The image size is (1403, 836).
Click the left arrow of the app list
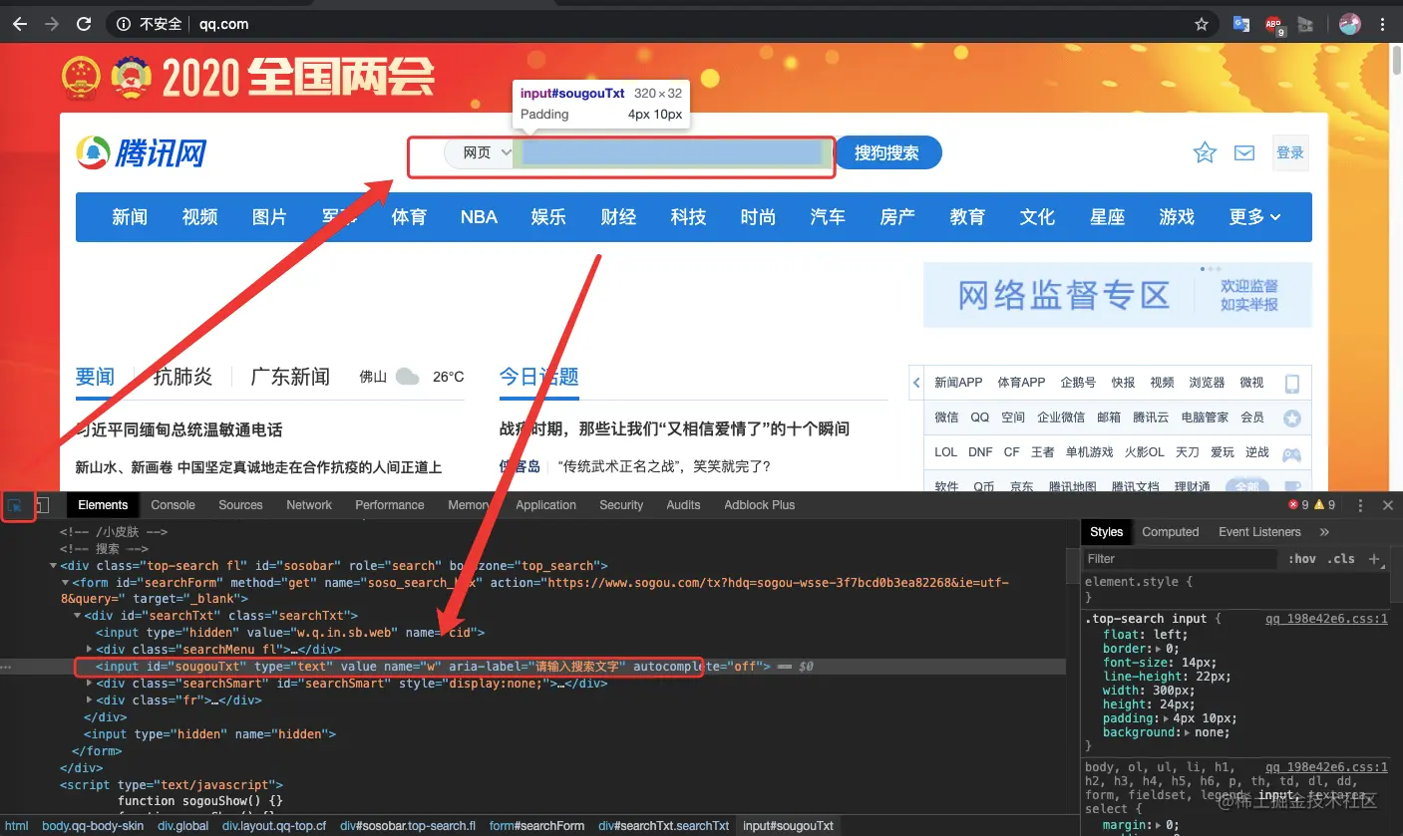point(916,383)
